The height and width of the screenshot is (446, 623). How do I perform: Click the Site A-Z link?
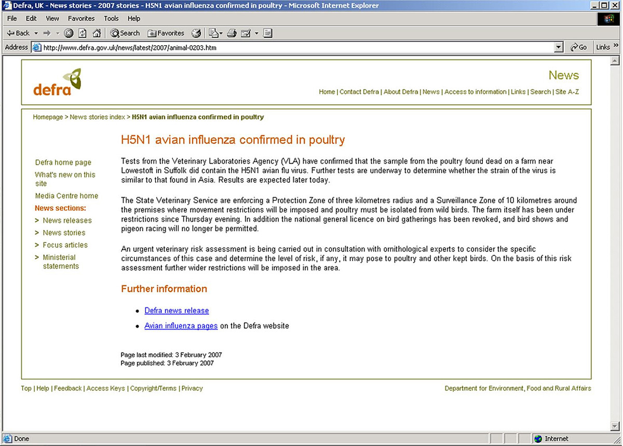(x=567, y=92)
